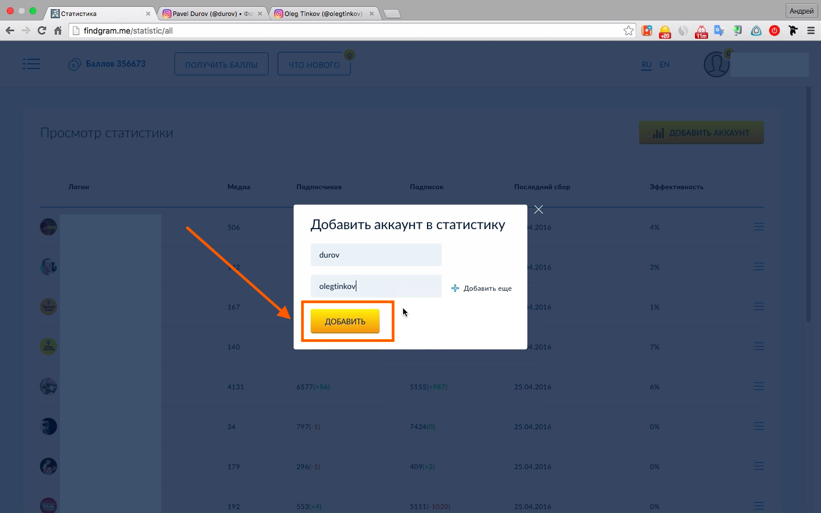821x513 pixels.
Task: Click the browser back arrow
Action: [10, 31]
